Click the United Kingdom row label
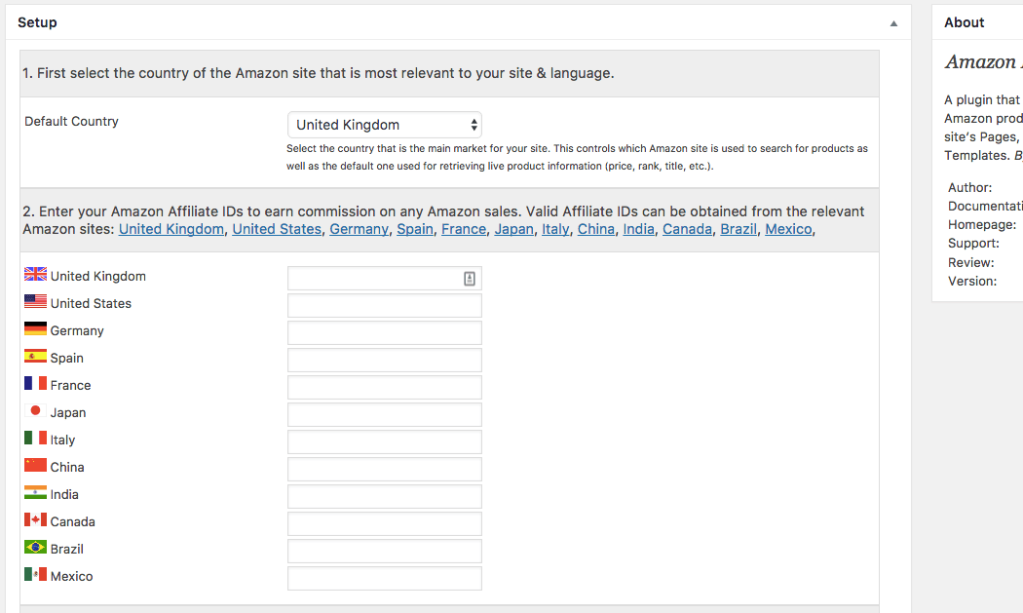1023x613 pixels. (x=98, y=276)
